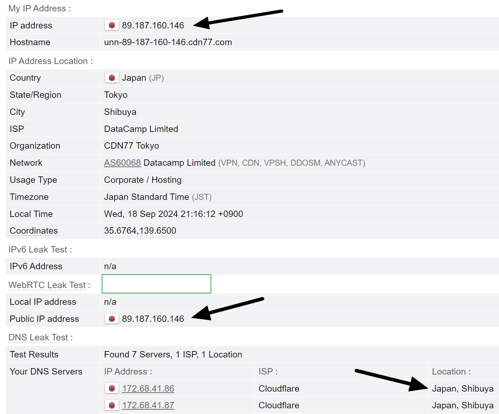Screen dimensions: 499x414
Task: Open the Coordinates link
Action: coord(33,230)
